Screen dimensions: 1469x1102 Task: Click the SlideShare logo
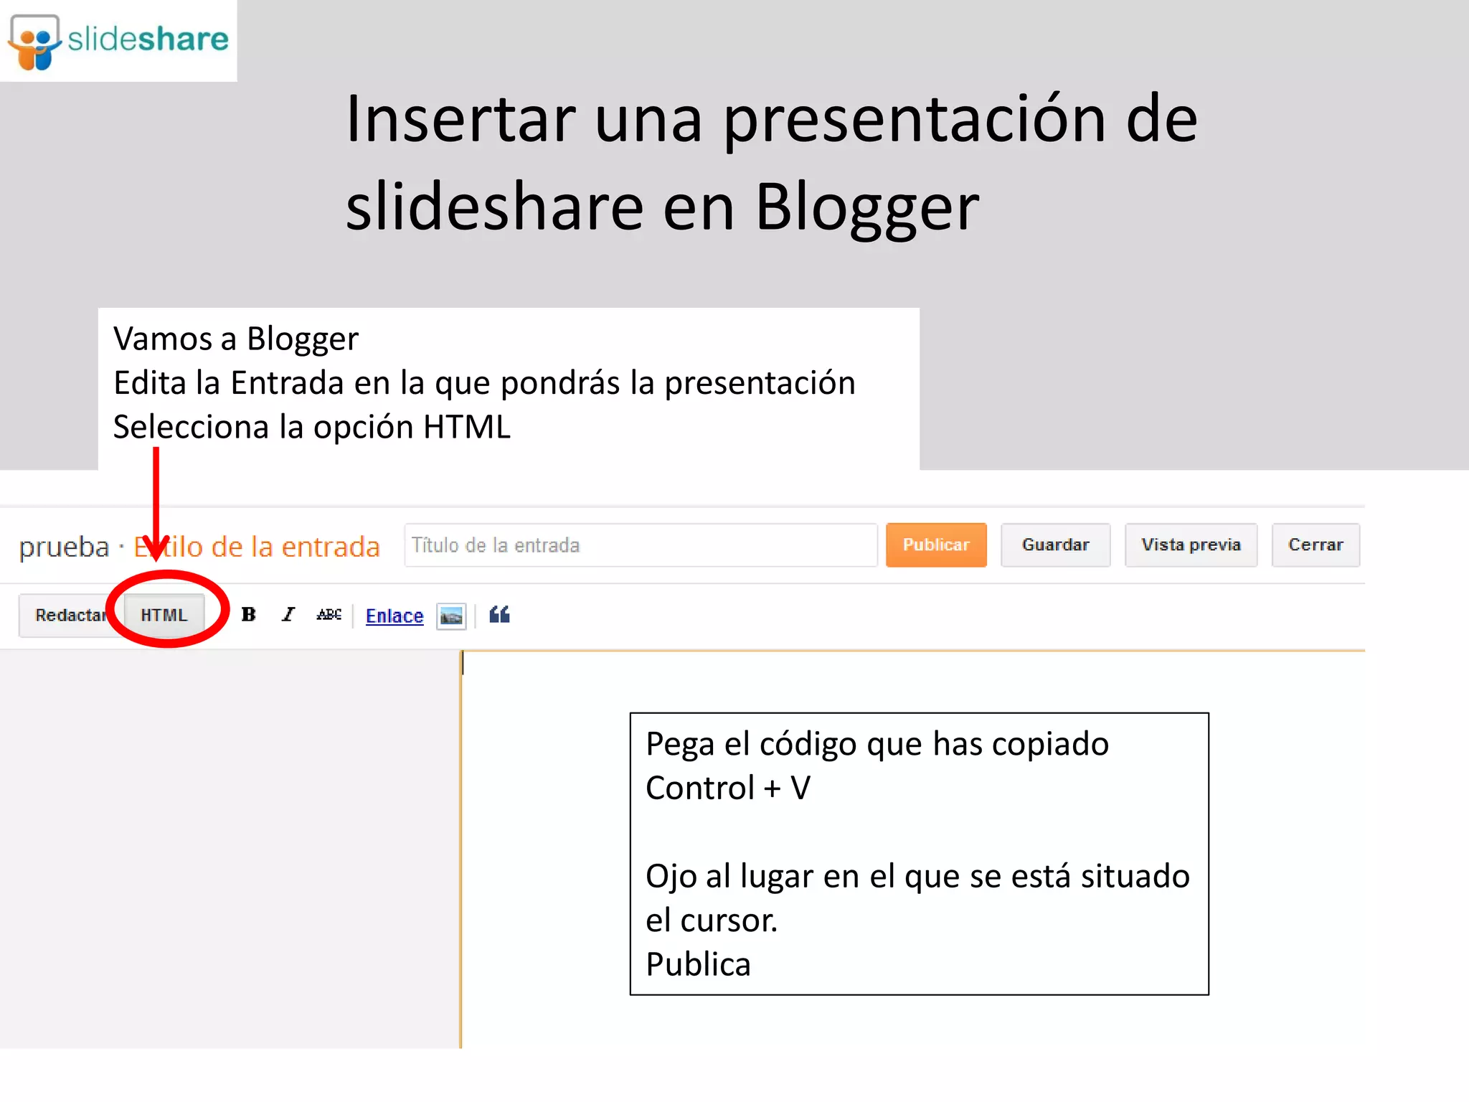click(118, 41)
